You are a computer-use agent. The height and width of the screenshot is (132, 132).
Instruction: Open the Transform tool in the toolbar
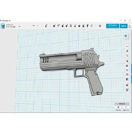coord(46,26)
